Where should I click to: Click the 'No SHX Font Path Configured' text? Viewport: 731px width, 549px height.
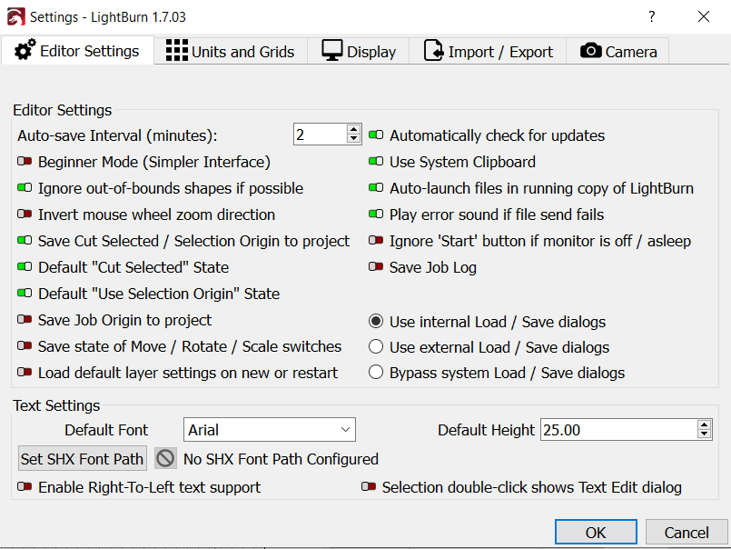(281, 459)
